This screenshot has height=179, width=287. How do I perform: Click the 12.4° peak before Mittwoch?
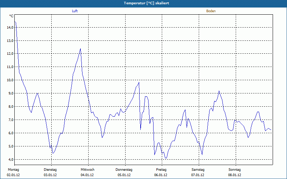[x=80, y=49]
